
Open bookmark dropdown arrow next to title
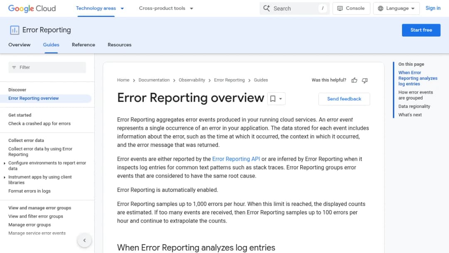(281, 99)
